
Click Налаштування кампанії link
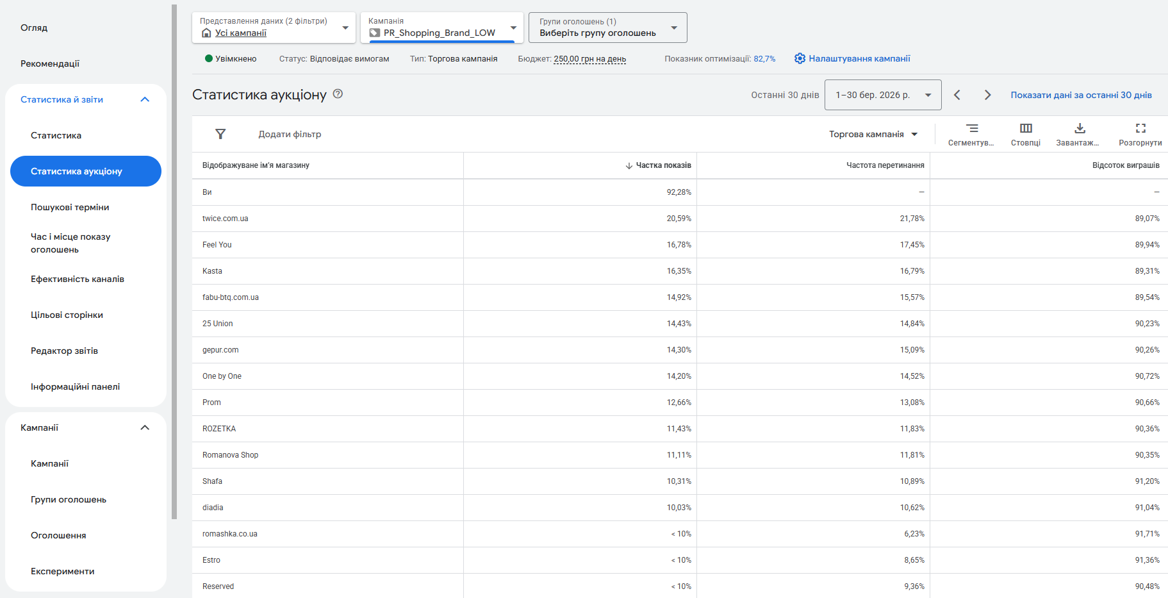click(859, 58)
